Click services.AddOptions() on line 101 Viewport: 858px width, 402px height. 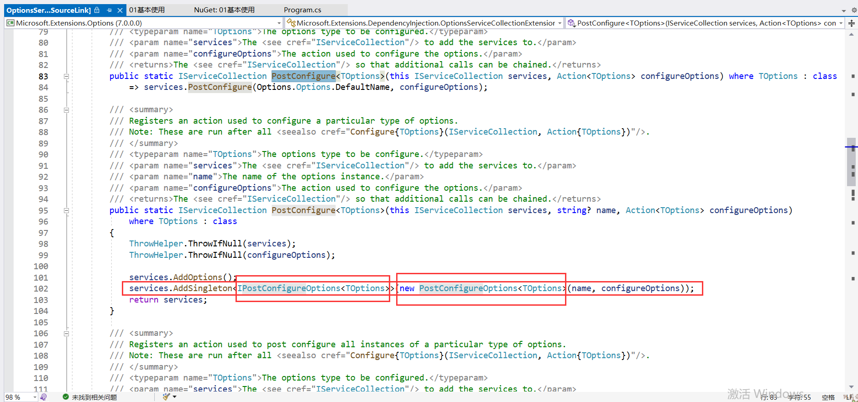[x=181, y=277]
